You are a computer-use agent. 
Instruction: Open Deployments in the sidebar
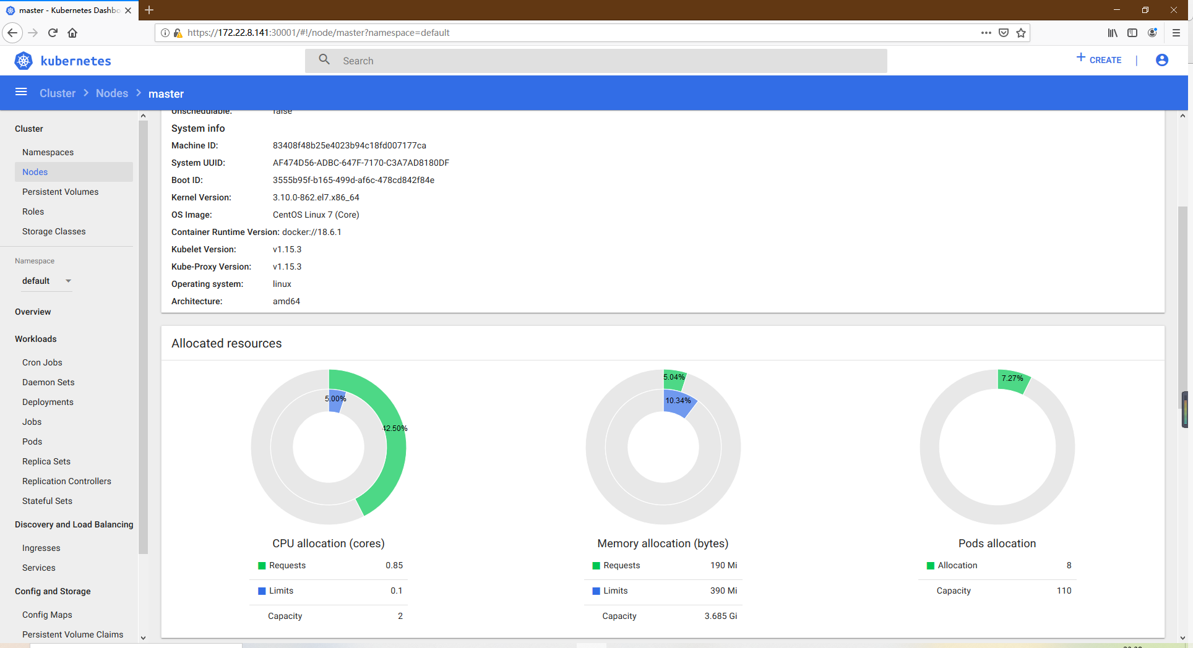(48, 402)
